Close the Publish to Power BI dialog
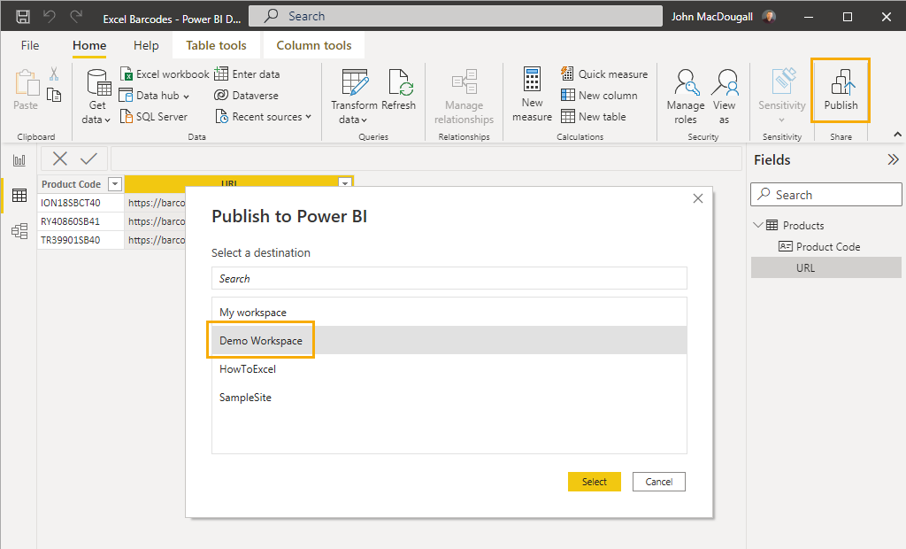This screenshot has width=906, height=549. 698,198
